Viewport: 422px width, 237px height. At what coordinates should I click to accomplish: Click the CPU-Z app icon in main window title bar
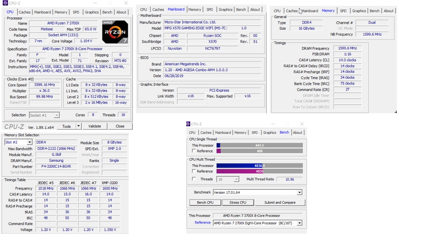click(5, 3)
